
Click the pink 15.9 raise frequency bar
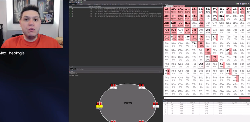[245, 98]
